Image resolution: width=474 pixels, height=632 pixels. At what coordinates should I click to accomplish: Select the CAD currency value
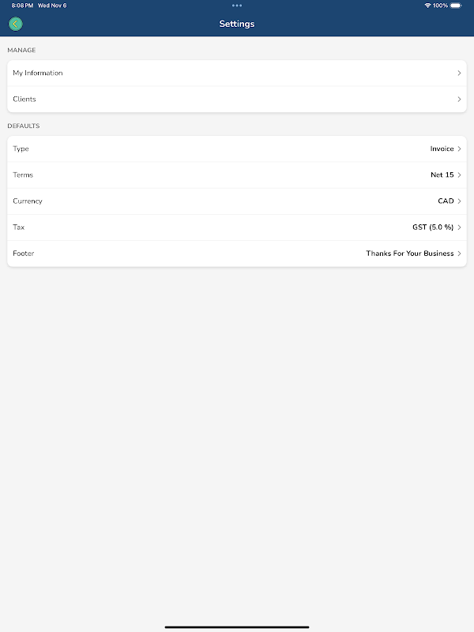tap(446, 201)
